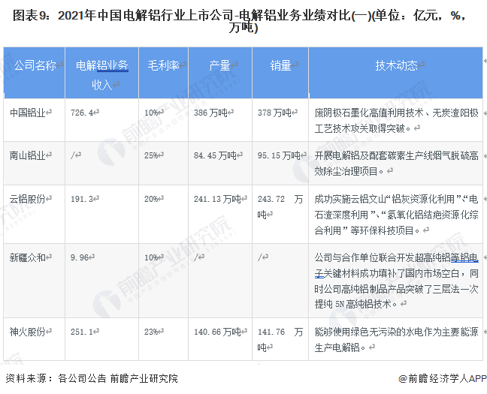This screenshot has width=487, height=394.
Task: Select the 技术动态 column header
Action: [x=396, y=66]
